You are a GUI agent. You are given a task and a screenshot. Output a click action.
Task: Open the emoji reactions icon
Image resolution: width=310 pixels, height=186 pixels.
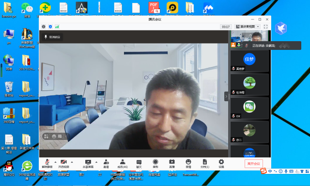pyautogui.click(x=188, y=163)
